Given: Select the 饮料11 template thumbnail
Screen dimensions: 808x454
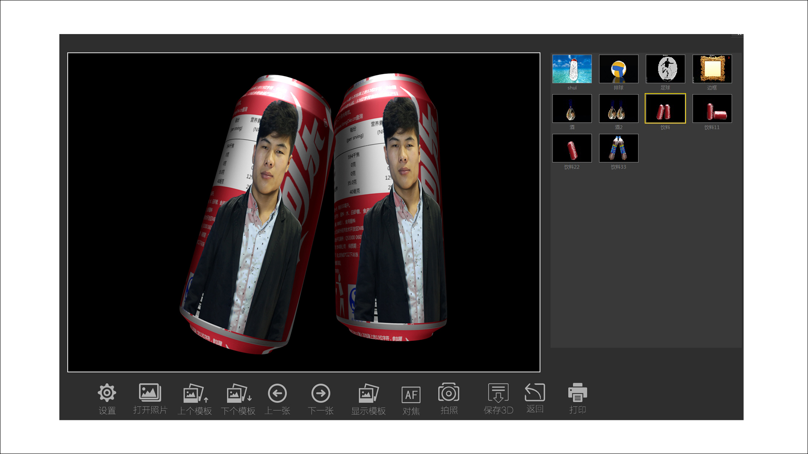Looking at the screenshot, I should tap(712, 108).
